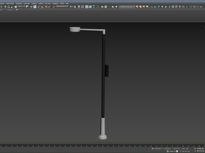Click Add Time Tag

pyautogui.click(x=186, y=151)
